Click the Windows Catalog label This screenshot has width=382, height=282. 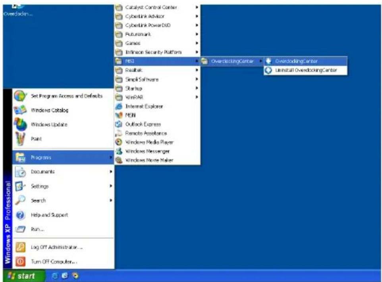50,110
